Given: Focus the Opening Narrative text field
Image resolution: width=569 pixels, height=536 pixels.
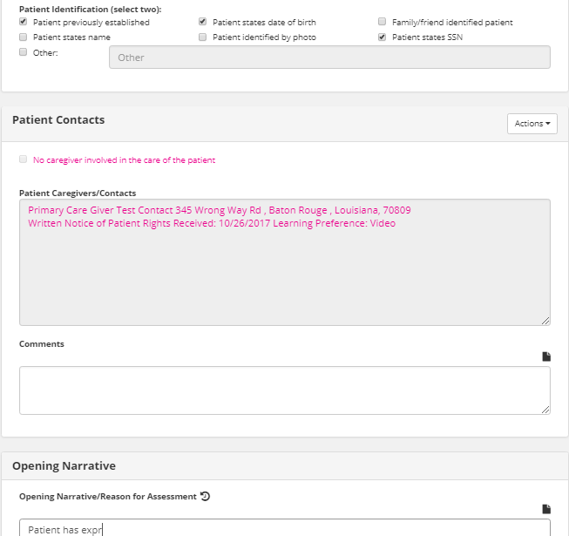Looking at the screenshot, I should point(284,528).
